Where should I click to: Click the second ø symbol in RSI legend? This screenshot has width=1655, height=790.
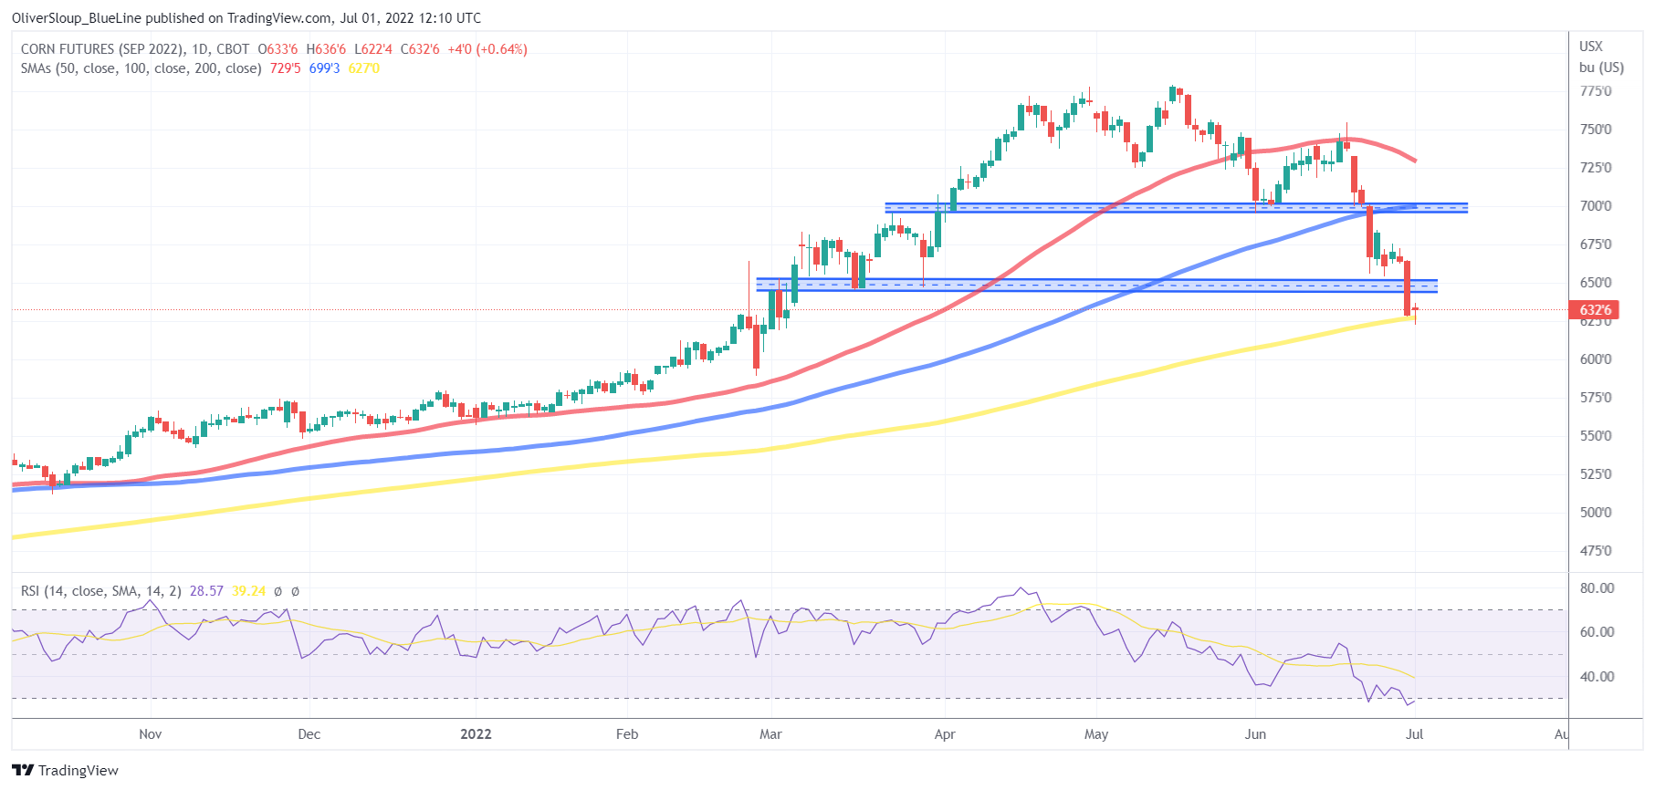295,591
